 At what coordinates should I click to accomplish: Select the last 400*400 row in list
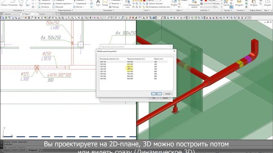[134, 79]
